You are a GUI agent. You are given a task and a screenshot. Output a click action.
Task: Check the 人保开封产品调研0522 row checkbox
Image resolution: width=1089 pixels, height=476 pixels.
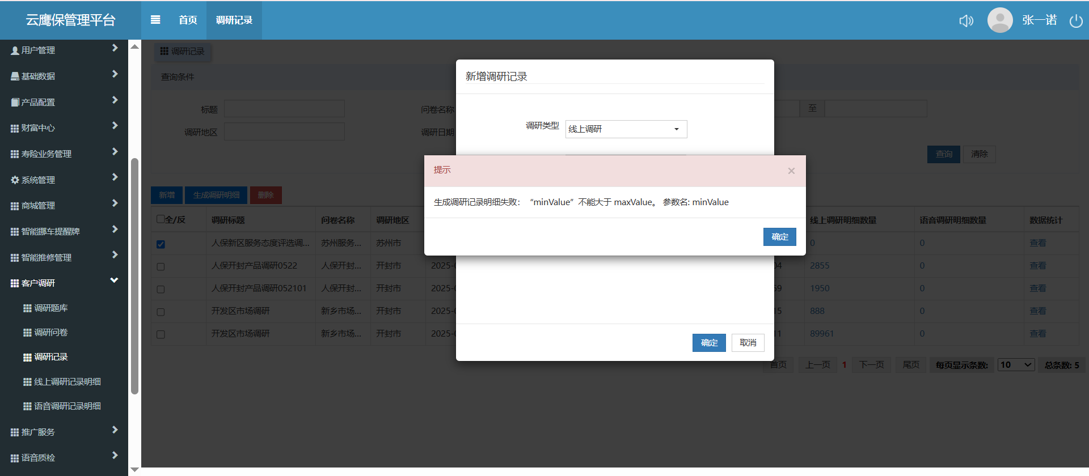pyautogui.click(x=161, y=267)
